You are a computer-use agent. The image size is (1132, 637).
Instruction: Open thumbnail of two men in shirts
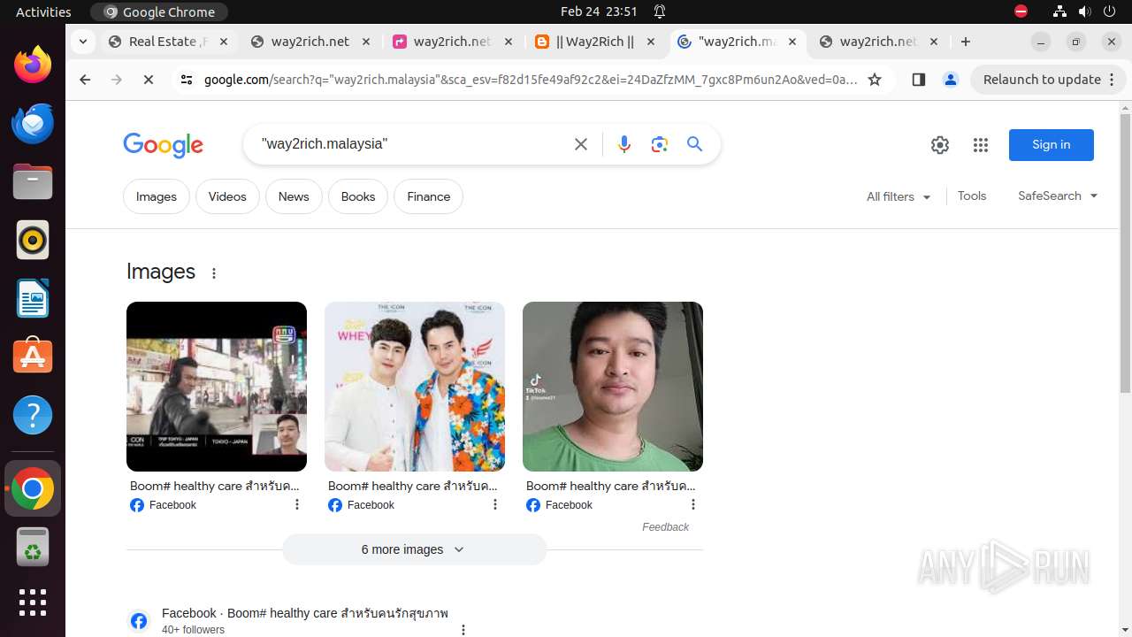tap(415, 387)
